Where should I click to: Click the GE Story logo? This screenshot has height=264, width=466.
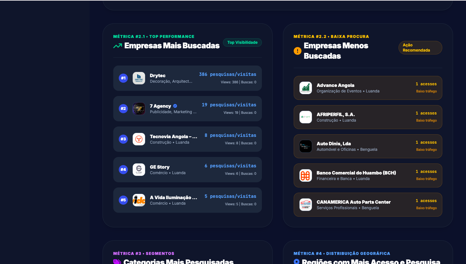(x=139, y=170)
